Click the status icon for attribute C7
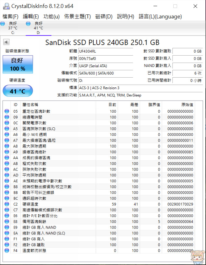The height and width of the screenshot is (265, 206). pos(7,210)
